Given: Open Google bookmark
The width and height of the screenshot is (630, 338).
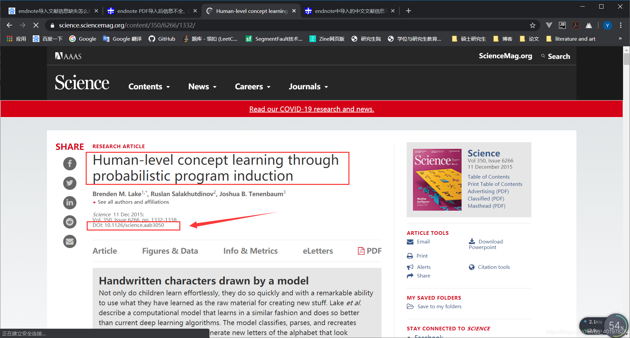Looking at the screenshot, I should coord(83,39).
